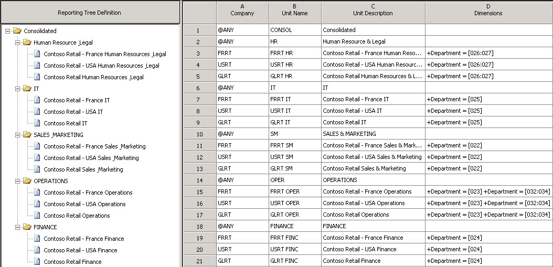Click SALES & MARKETING description cell

(373, 134)
